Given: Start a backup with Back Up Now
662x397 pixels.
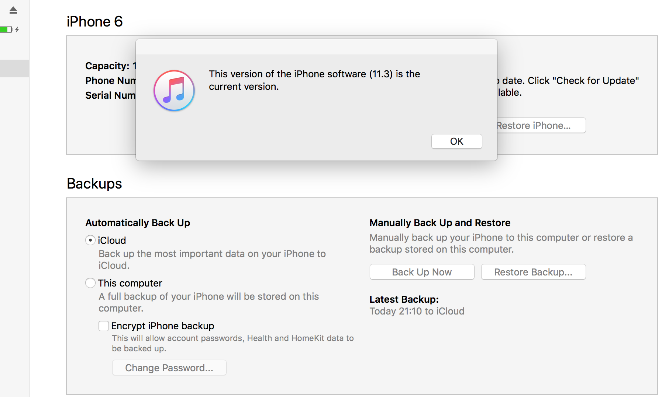Looking at the screenshot, I should pos(422,272).
